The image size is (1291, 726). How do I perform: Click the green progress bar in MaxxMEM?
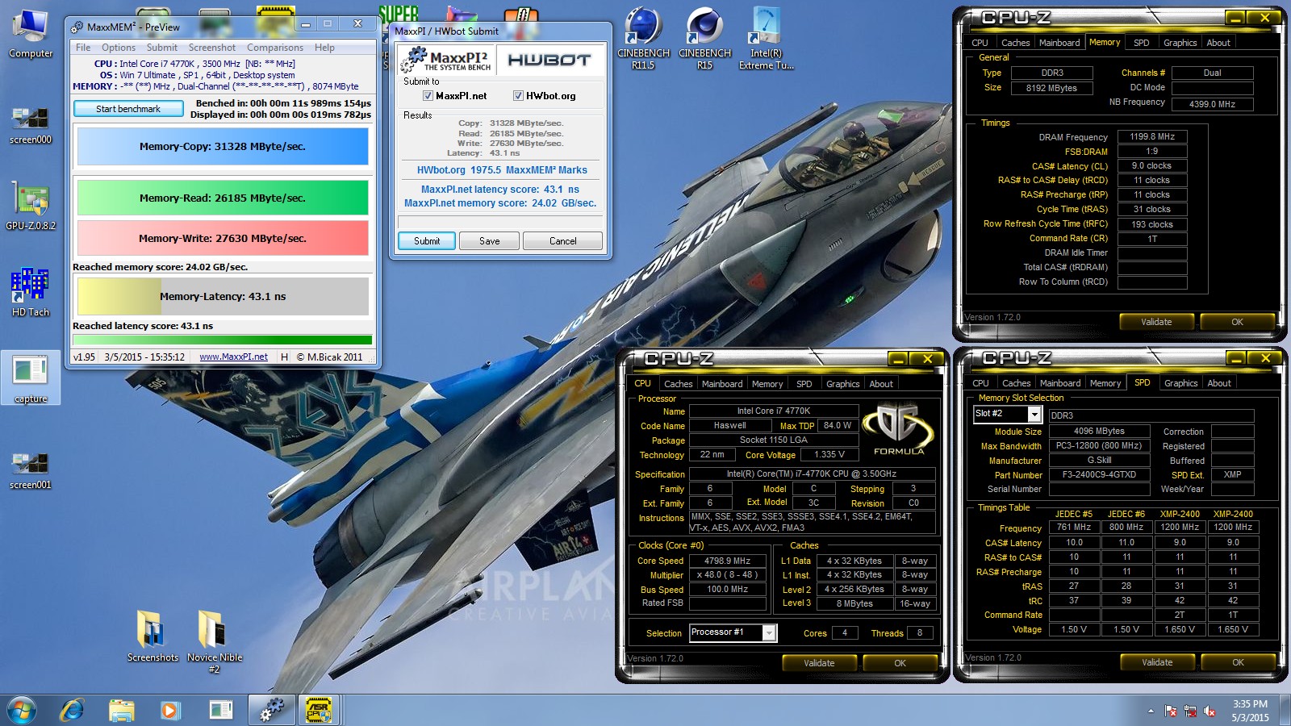(223, 340)
